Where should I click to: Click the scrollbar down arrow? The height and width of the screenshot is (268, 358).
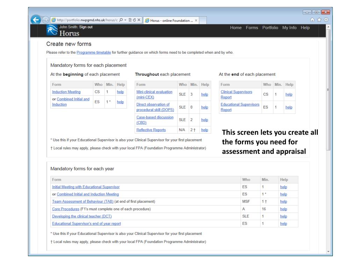328,252
